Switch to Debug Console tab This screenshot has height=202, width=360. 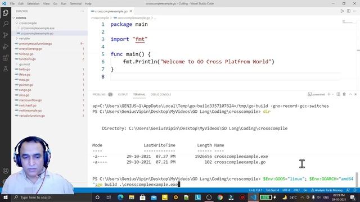(x=161, y=94)
